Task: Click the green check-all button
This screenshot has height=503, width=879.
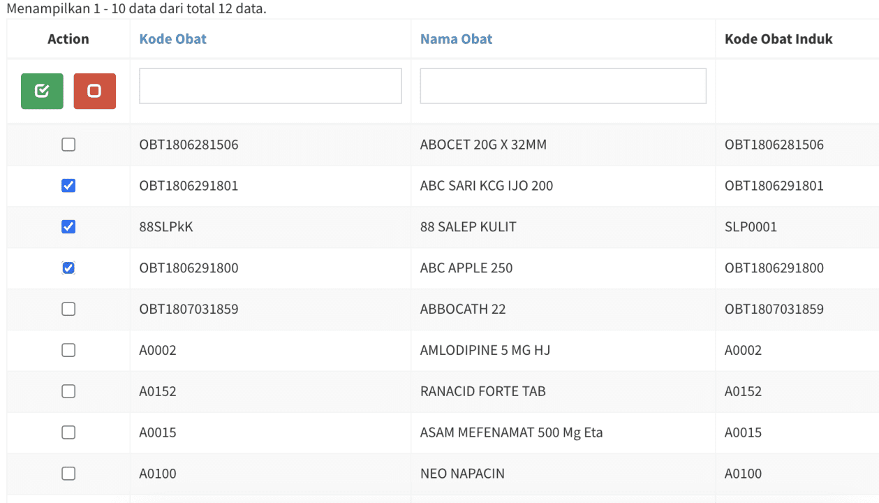Action: tap(42, 91)
